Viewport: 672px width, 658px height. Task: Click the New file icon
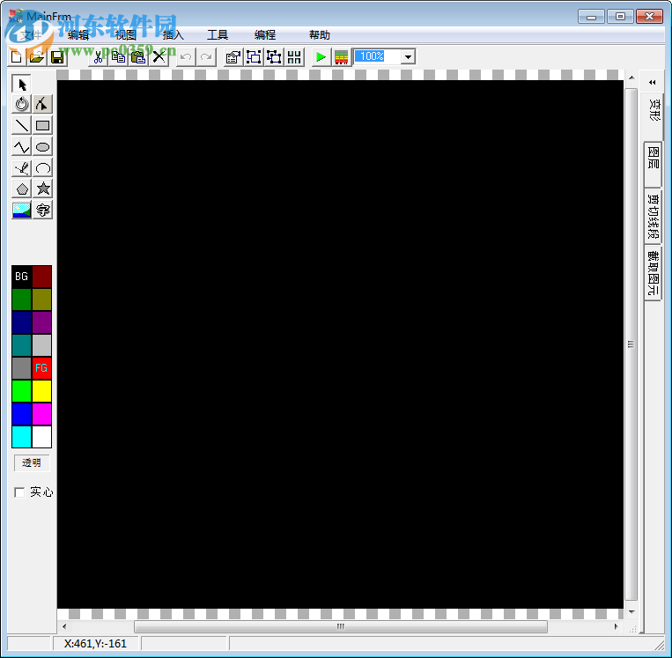pos(17,56)
